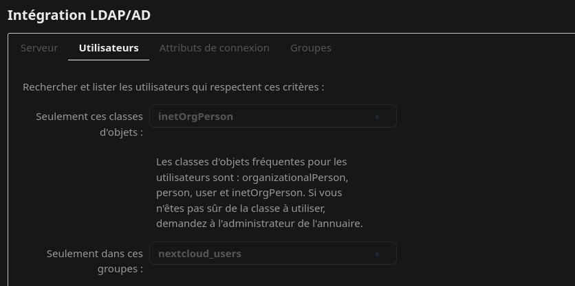Click the "Rechercher et lister les utilisateurs" text
575x286 pixels.
point(173,87)
